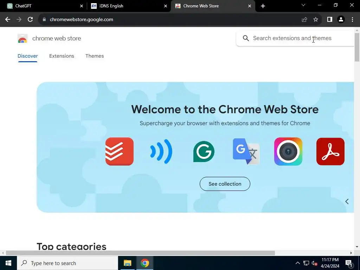Close the Chrome Web Store tab

click(x=250, y=6)
